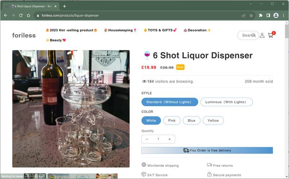Close the 6 Shot Liquor Dispenser tab

[x=56, y=6]
